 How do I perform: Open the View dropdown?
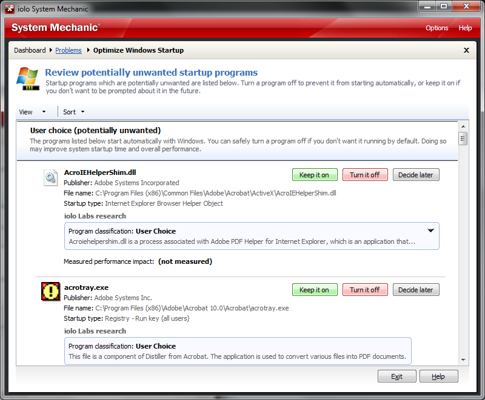tap(32, 112)
